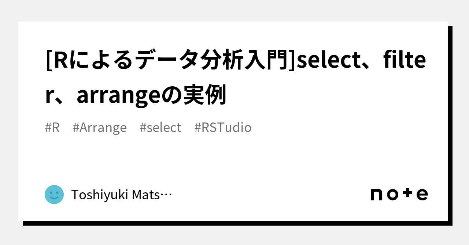Click the "o" letter of note logo
Image resolution: width=469 pixels, height=245 pixels.
tap(392, 195)
